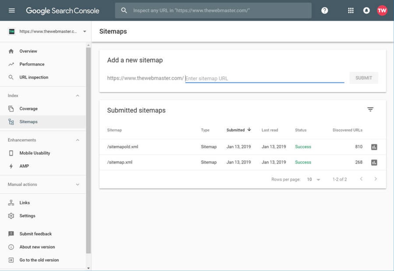Click the SUBMIT sitemap button
Viewport: 394px width, 271px height.
pos(364,78)
